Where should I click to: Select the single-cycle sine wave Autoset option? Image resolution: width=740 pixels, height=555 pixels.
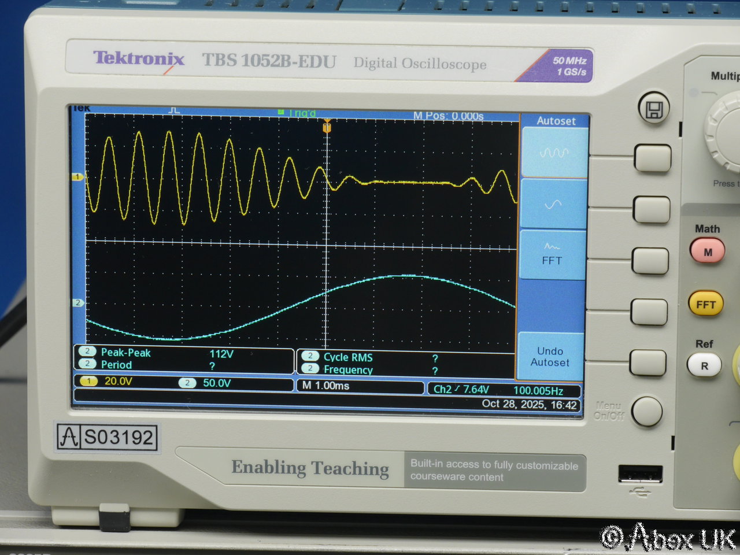(x=553, y=204)
